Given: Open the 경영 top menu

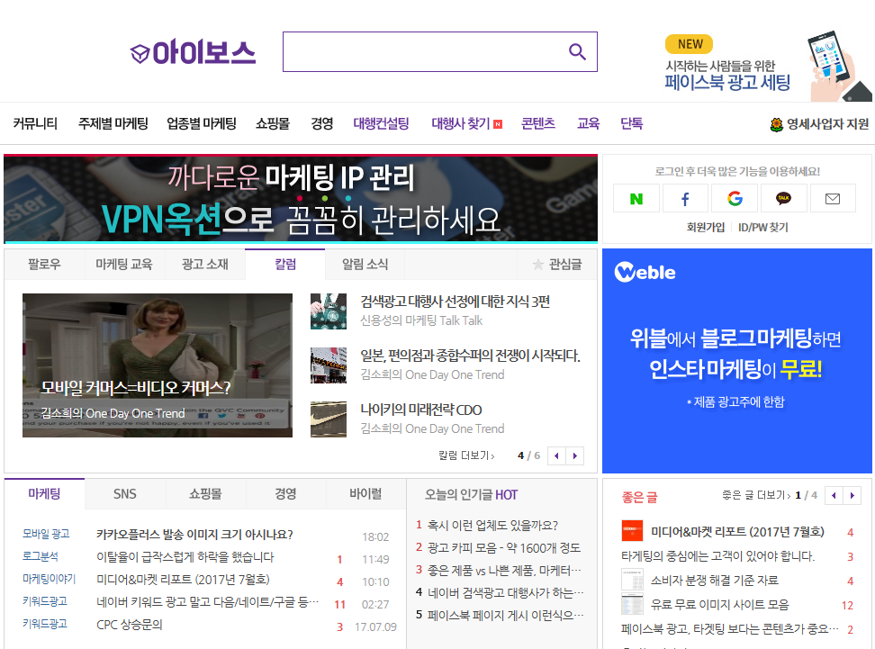Looking at the screenshot, I should (322, 123).
